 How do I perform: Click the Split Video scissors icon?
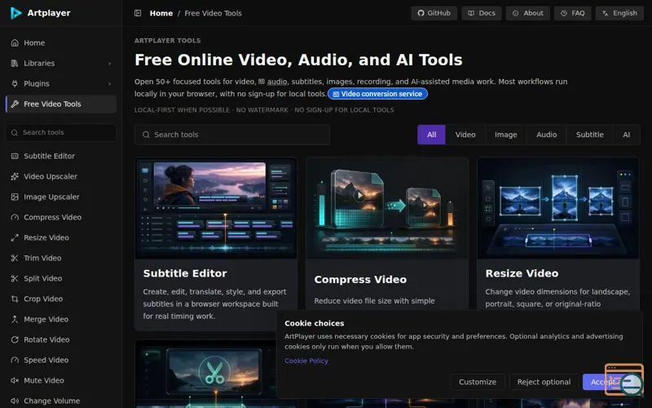coord(15,278)
